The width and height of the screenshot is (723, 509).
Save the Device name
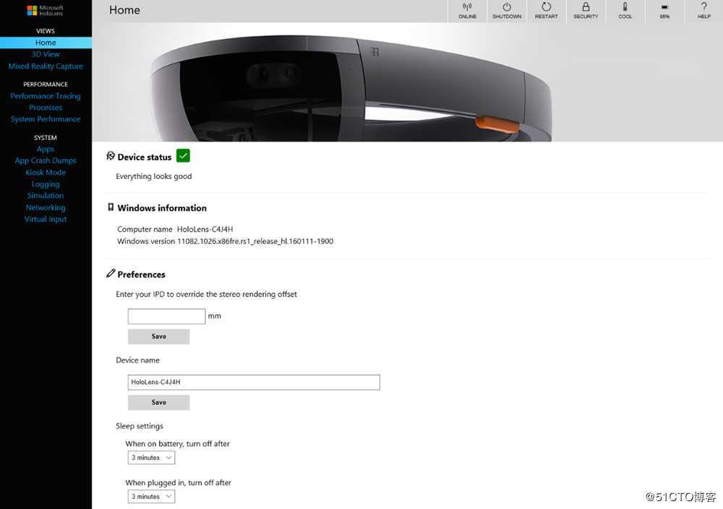158,403
